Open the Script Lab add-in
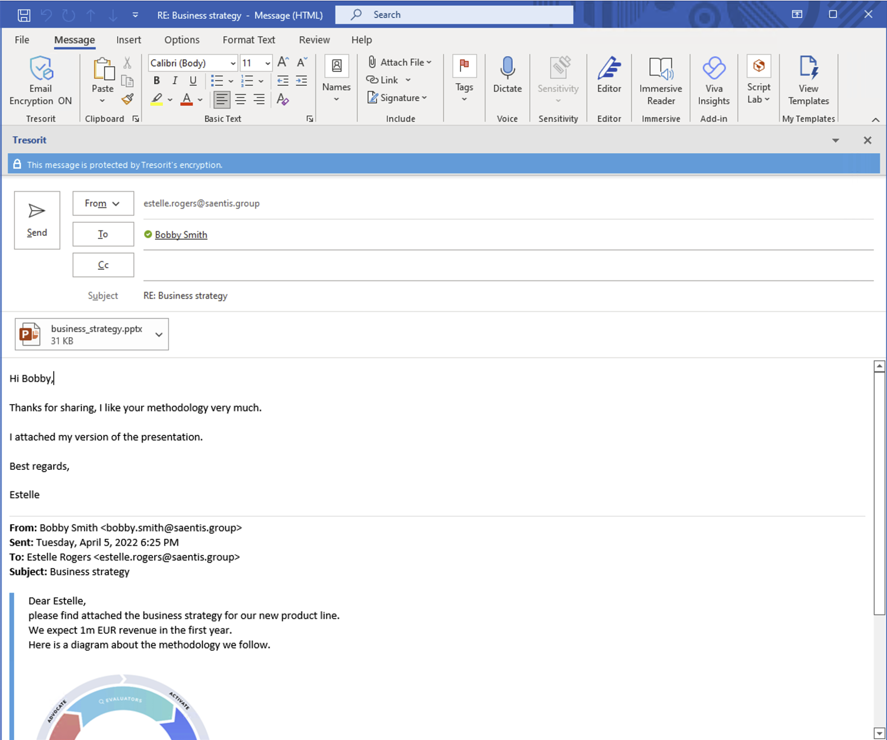The width and height of the screenshot is (887, 740). pos(759,79)
